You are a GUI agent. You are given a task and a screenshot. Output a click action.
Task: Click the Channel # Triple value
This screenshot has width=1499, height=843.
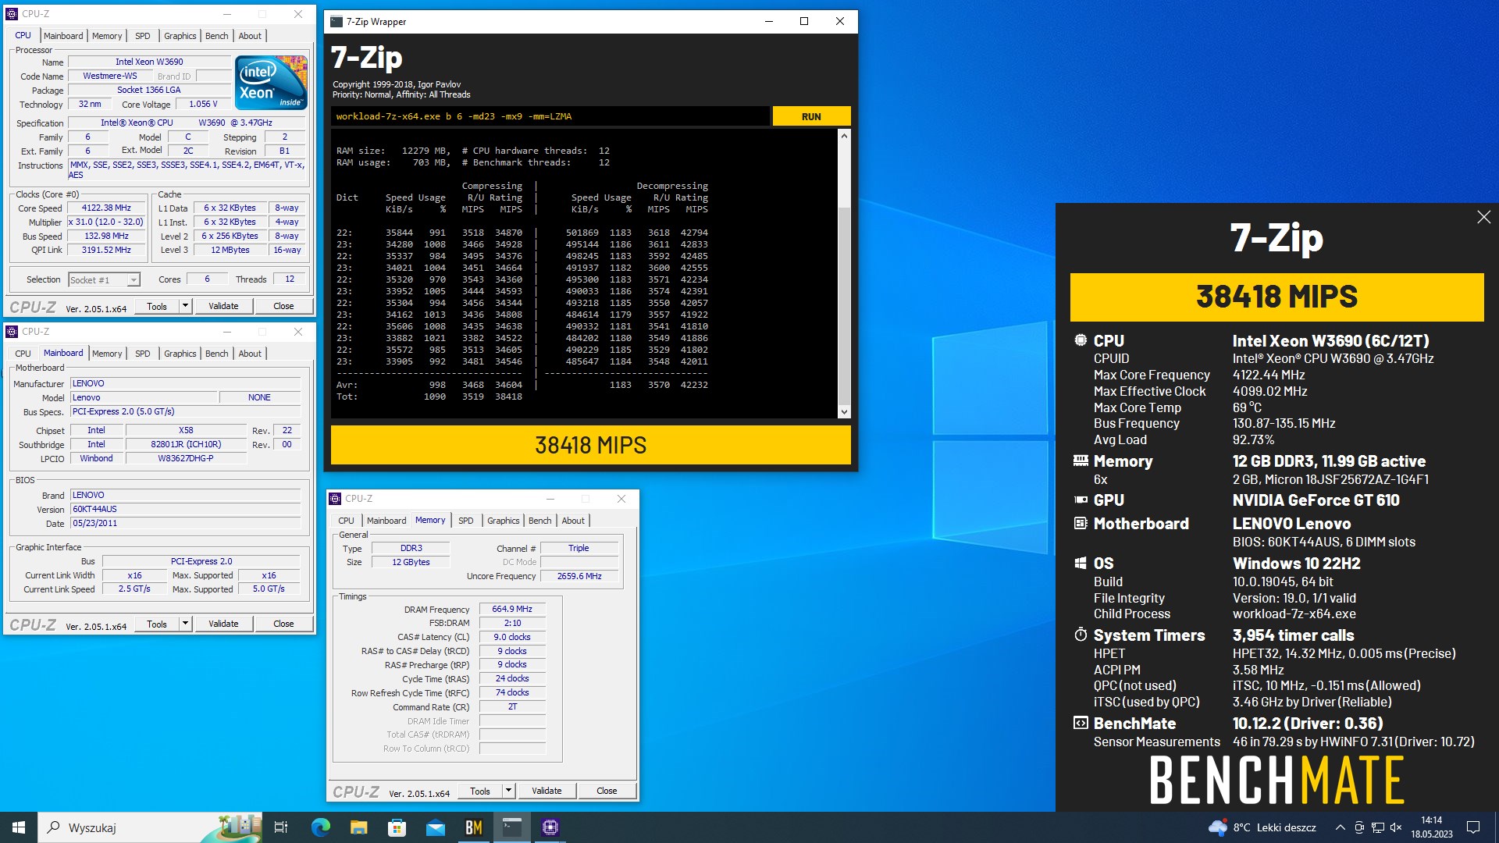pos(579,548)
